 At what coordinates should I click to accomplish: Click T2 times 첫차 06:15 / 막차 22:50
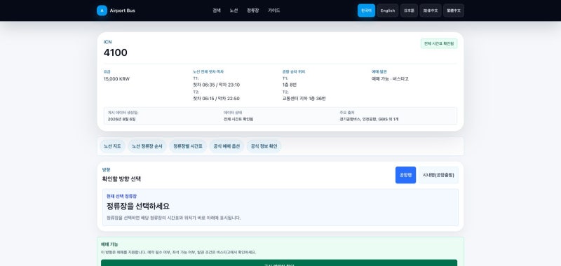point(217,99)
